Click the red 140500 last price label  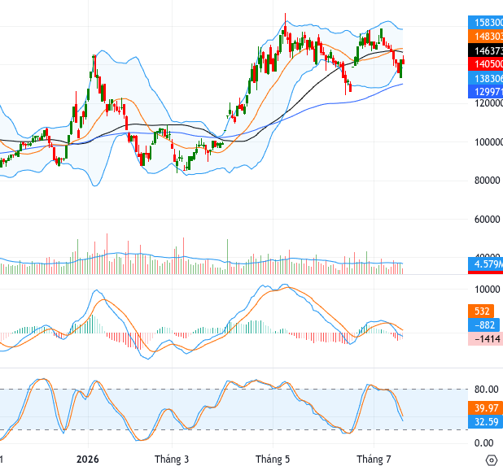(485, 64)
